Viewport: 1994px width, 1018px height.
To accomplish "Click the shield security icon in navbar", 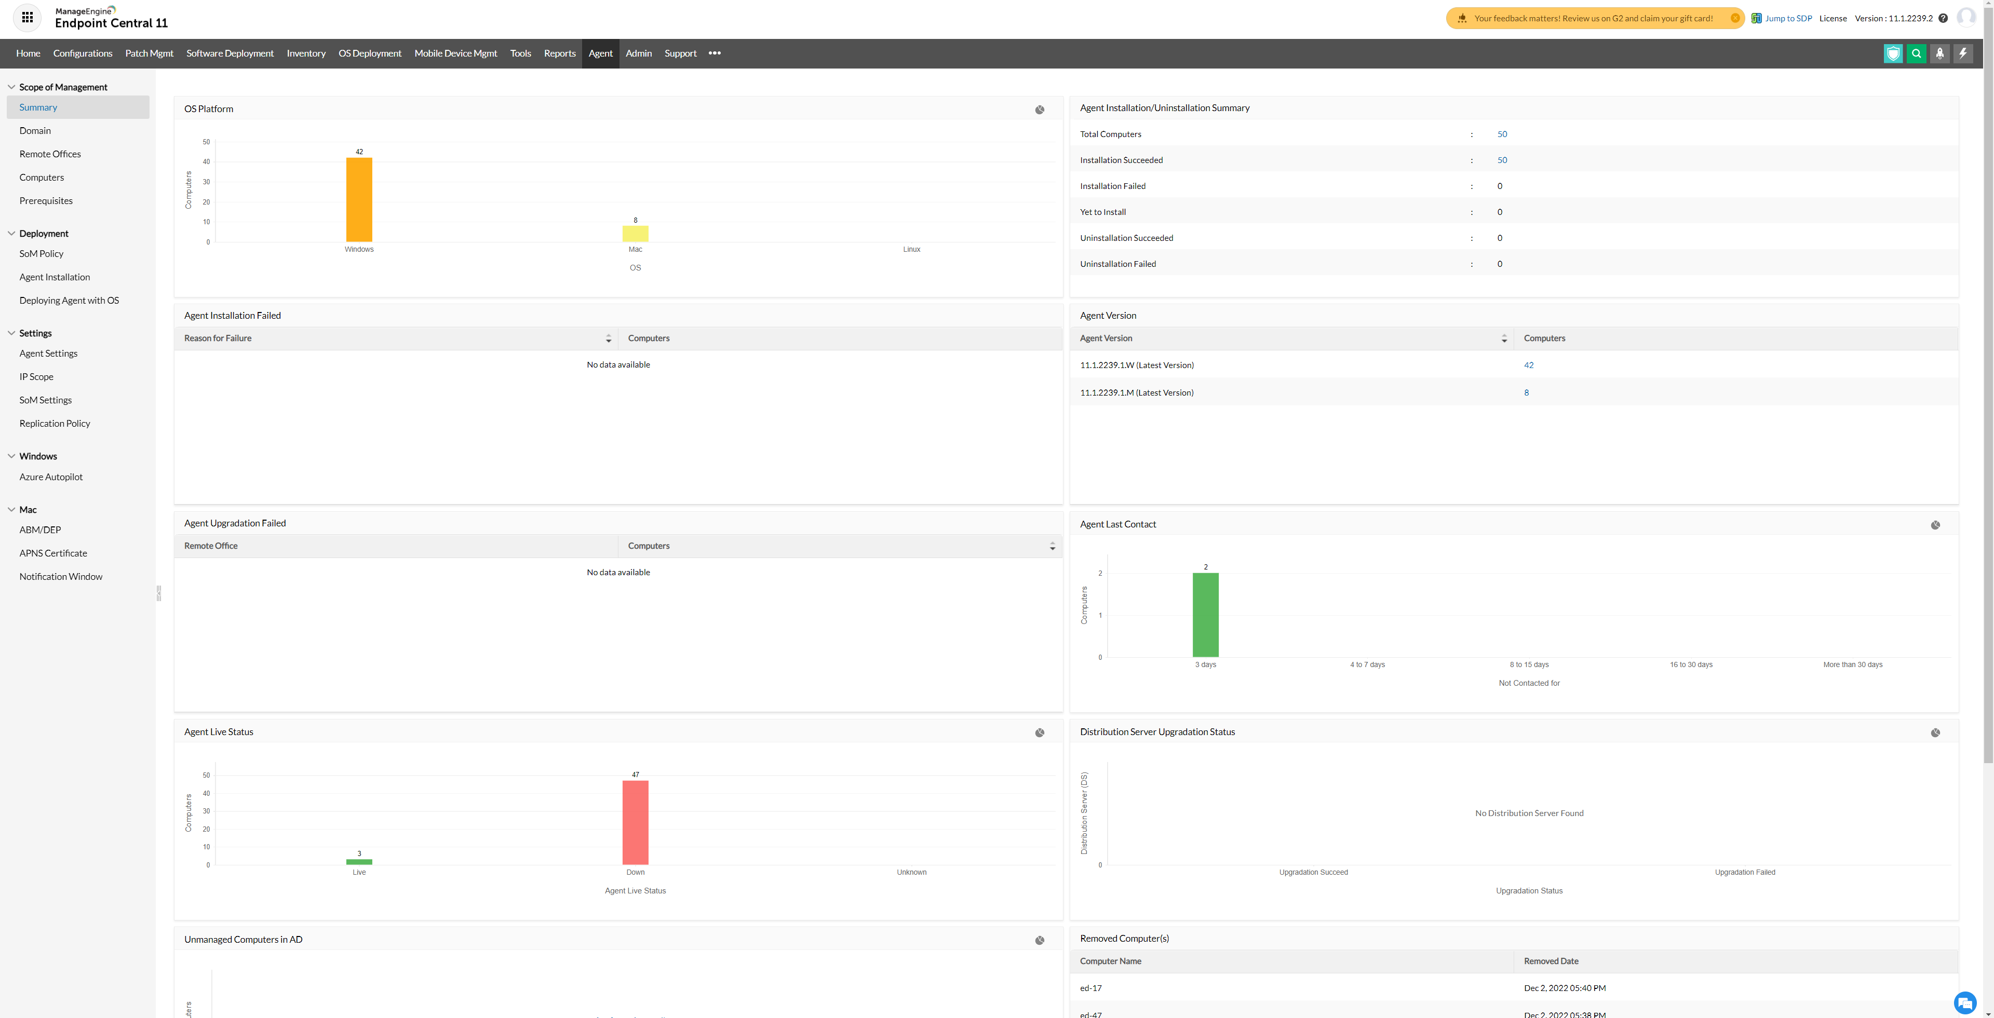I will click(x=1893, y=53).
